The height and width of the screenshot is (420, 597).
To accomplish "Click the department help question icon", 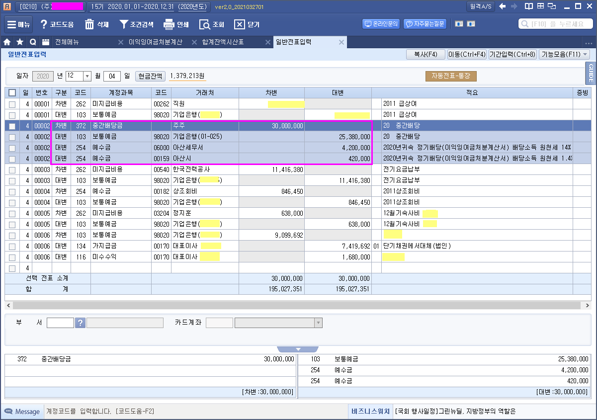I will [x=80, y=323].
